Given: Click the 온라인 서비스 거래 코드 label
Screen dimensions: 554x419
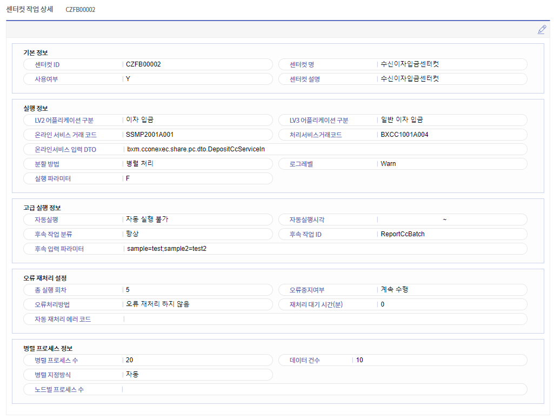Looking at the screenshot, I should (65, 135).
